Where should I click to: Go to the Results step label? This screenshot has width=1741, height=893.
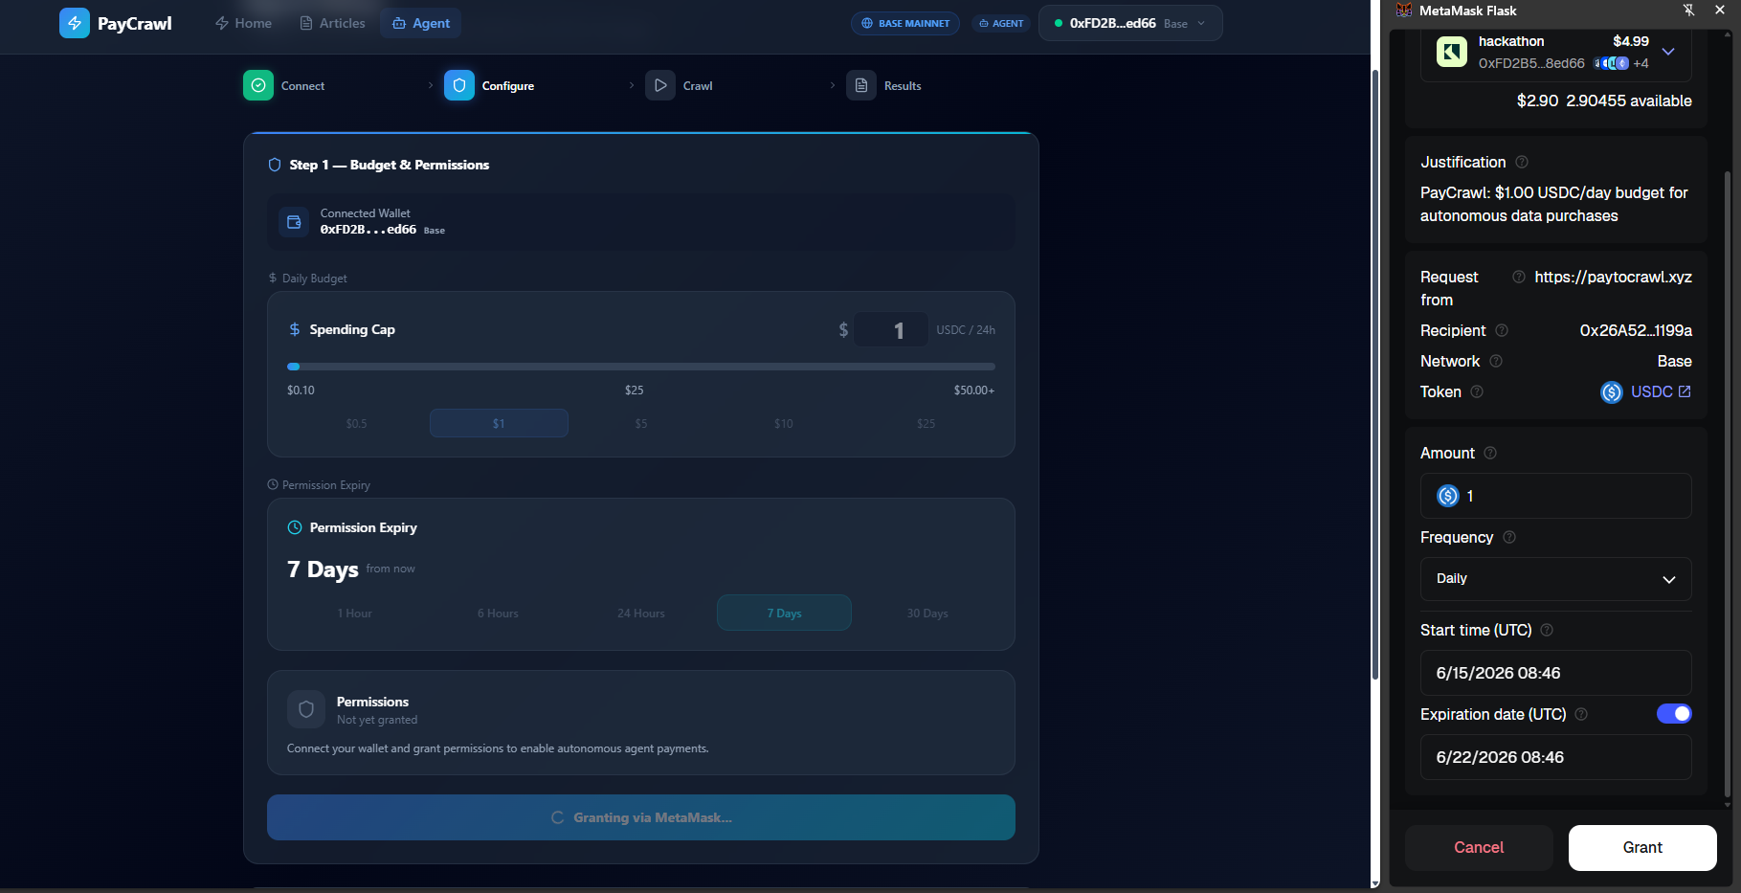coord(903,86)
